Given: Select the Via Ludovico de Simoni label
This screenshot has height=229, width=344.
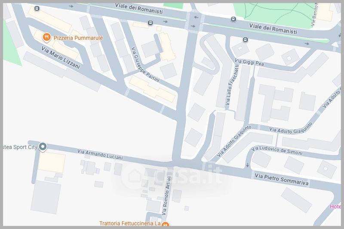Looking at the screenshot, I should (x=277, y=150).
